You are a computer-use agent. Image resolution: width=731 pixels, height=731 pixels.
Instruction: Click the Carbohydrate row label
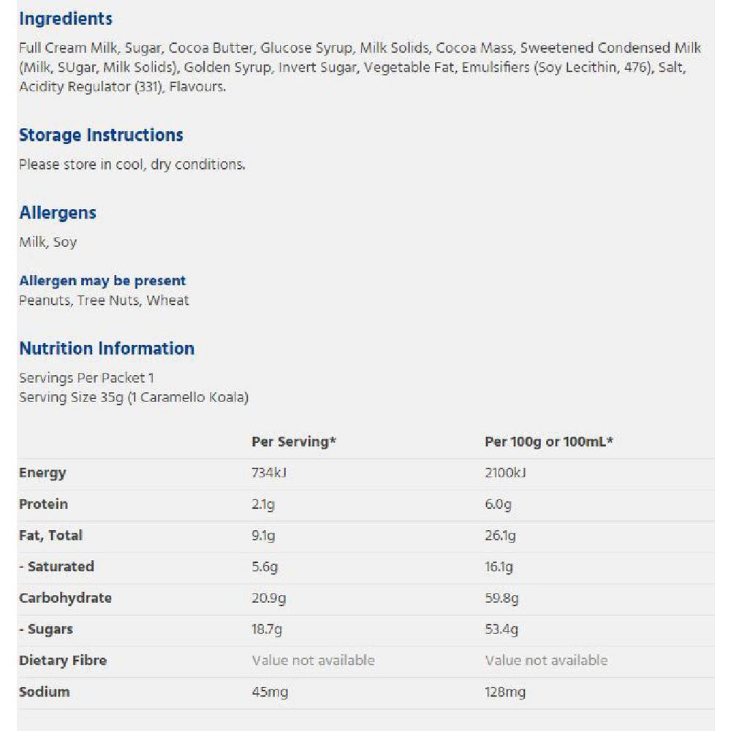(65, 598)
